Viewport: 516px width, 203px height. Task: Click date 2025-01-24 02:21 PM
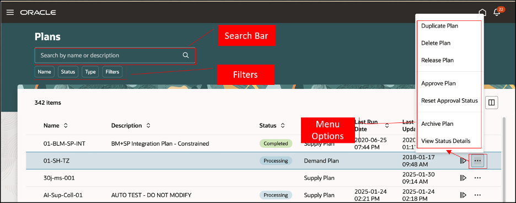click(370, 195)
